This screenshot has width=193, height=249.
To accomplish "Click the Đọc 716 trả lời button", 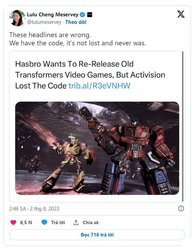I will 97,235.
